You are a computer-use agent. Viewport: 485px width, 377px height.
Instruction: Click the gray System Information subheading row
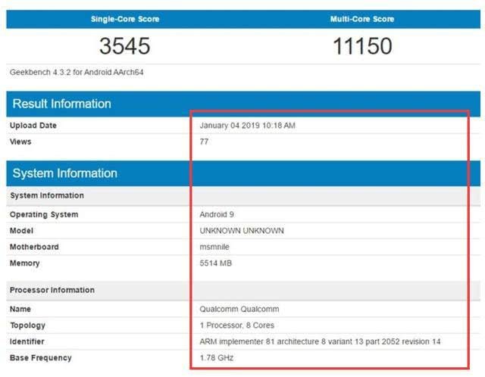pos(47,196)
